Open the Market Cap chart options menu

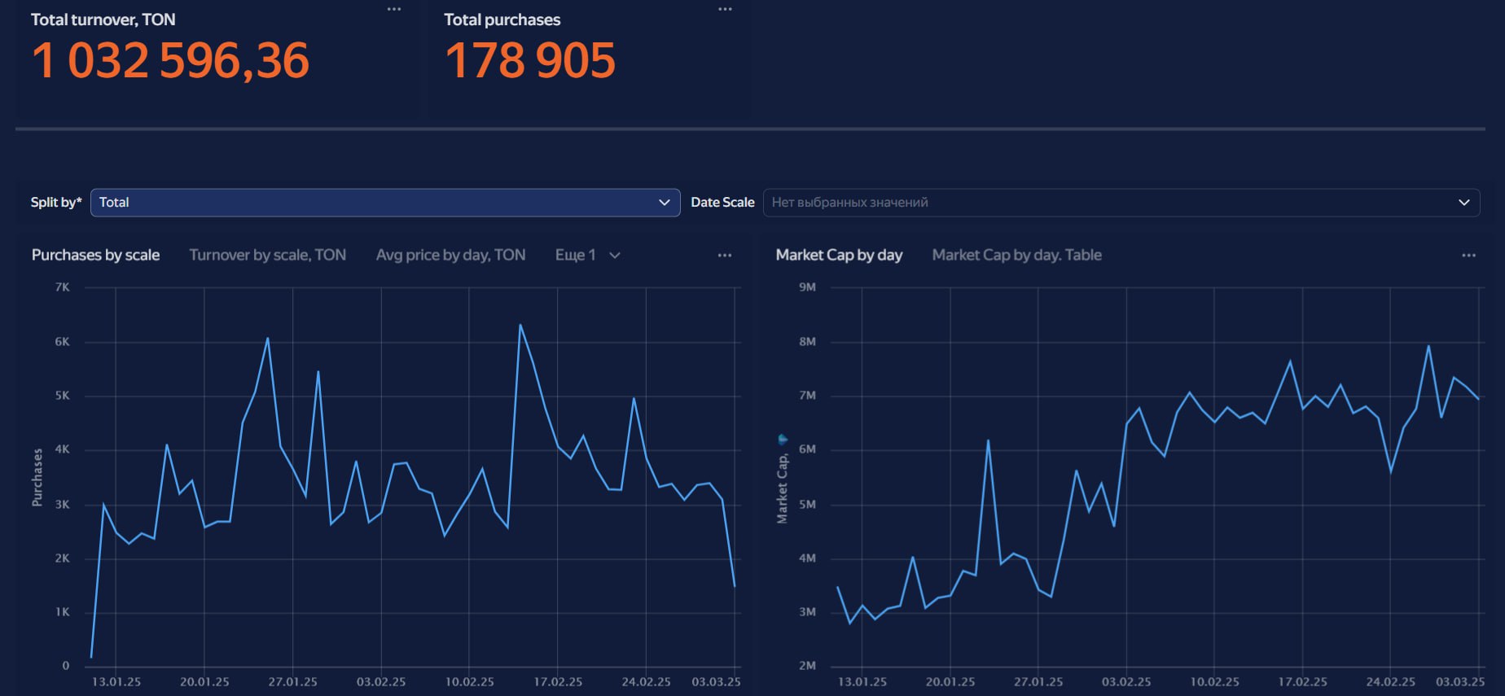click(x=1468, y=256)
